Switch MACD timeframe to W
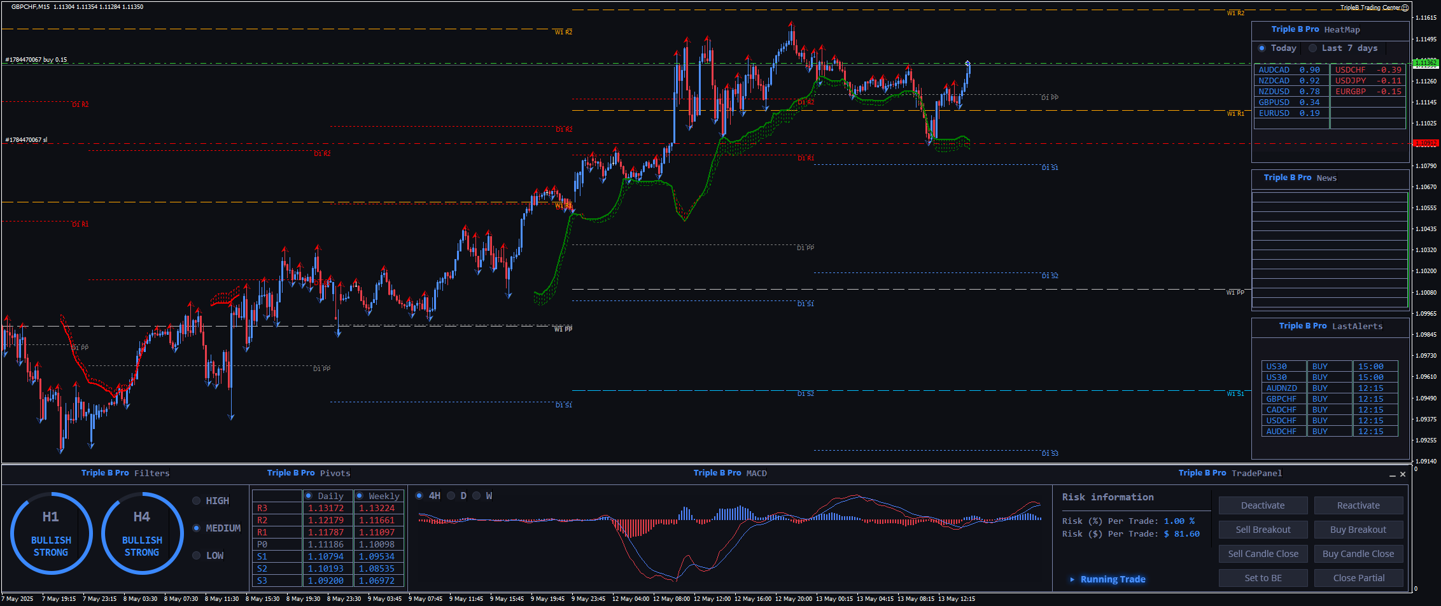 477,496
